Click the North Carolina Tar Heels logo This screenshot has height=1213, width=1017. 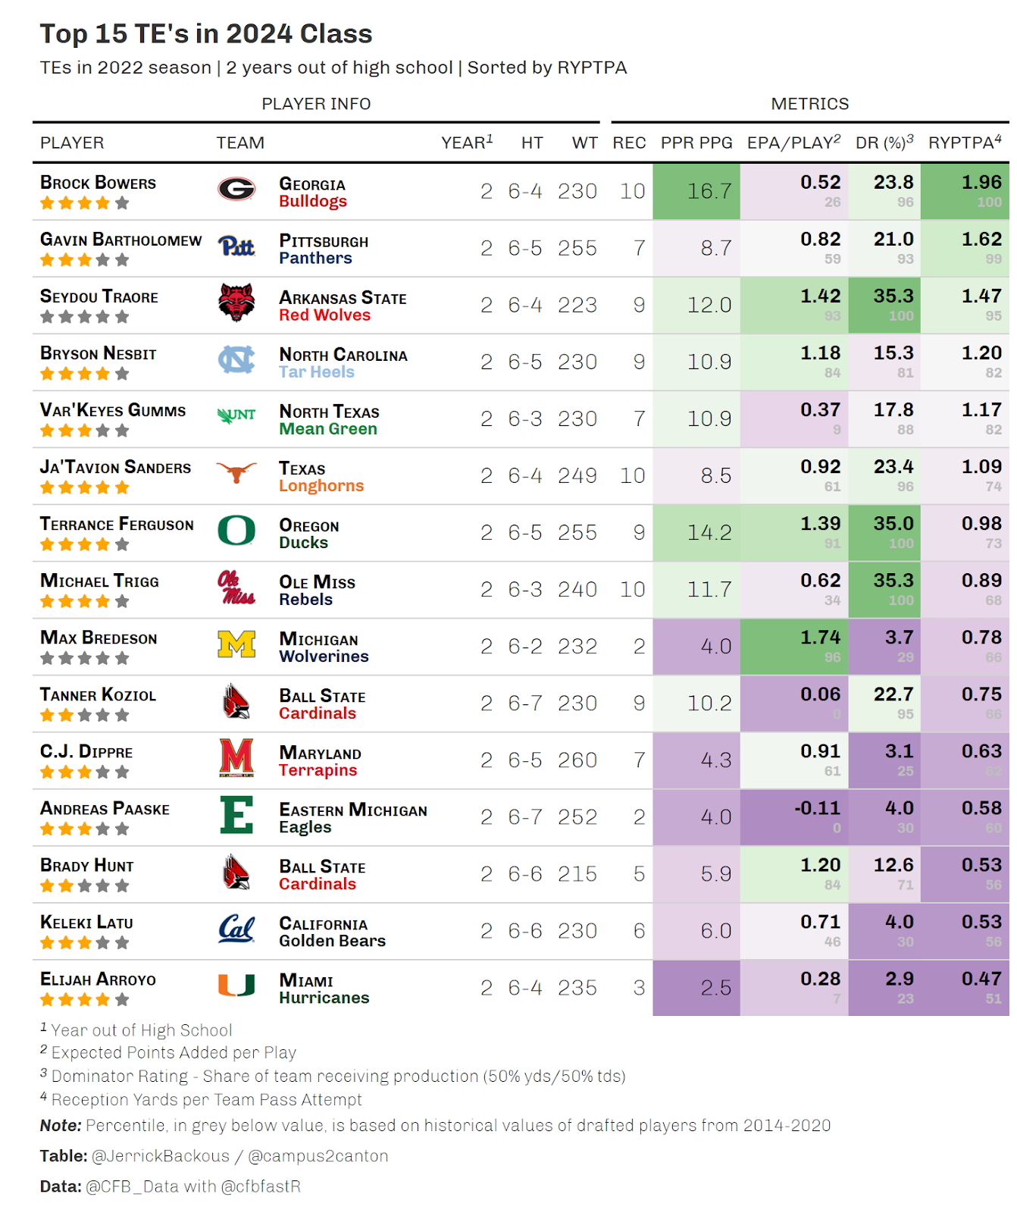pyautogui.click(x=236, y=359)
